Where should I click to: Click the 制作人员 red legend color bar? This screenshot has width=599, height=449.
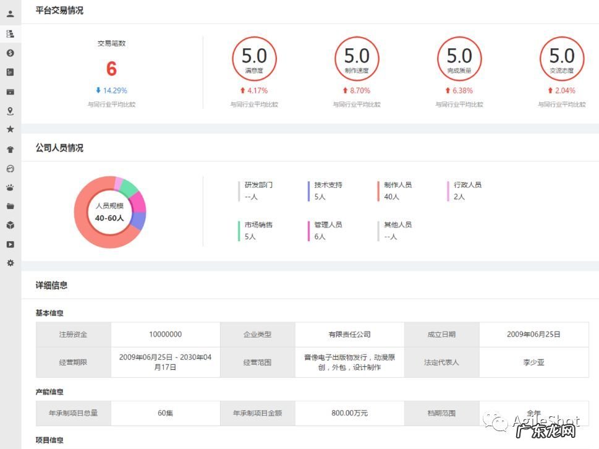[x=378, y=191]
